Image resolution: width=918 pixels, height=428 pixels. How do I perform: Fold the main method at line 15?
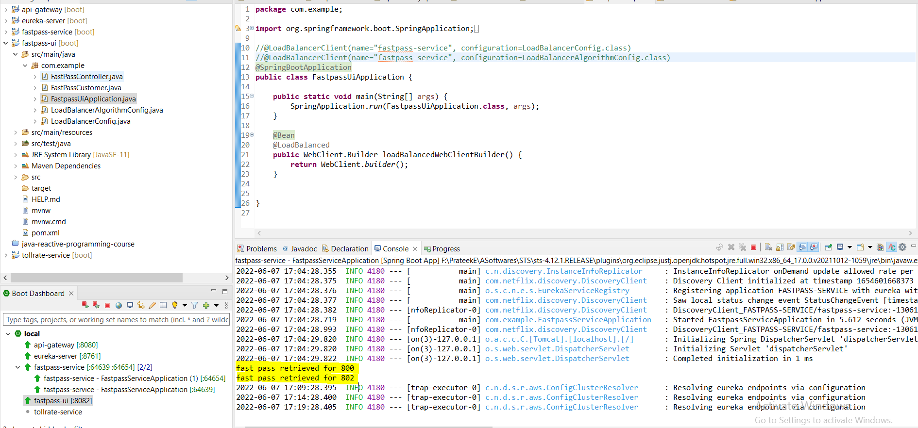252,96
